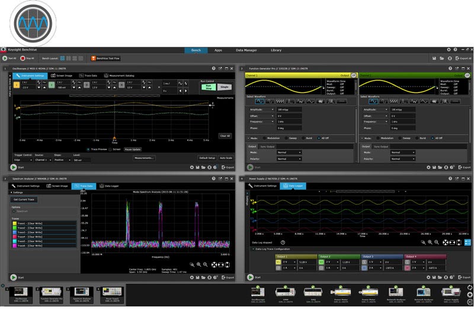
Task: Open Channel 1 Amplitude dropdown
Action: tap(262, 110)
